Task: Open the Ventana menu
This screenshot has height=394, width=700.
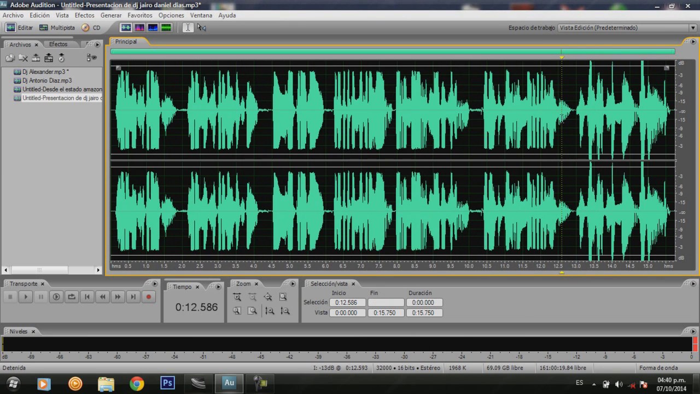Action: 201,15
